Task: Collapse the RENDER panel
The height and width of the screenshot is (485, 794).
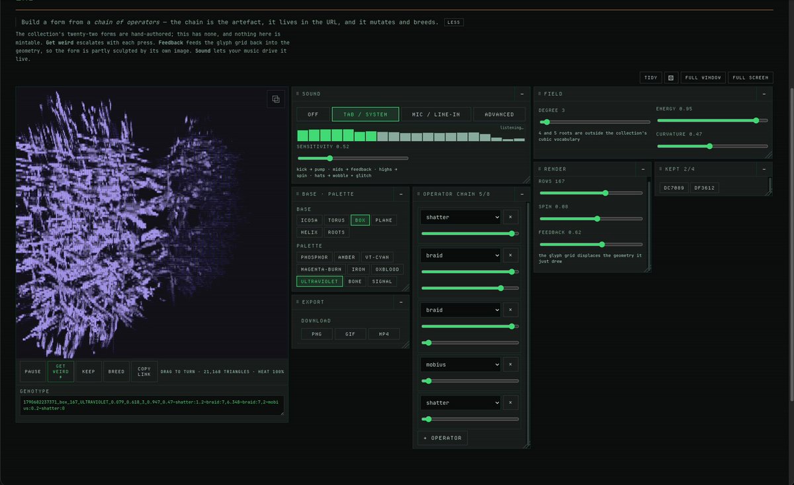Action: pos(643,169)
